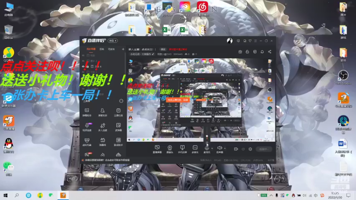The width and height of the screenshot is (356, 200).
Task: Expand the microphone options arrow
Action: tap(212, 148)
